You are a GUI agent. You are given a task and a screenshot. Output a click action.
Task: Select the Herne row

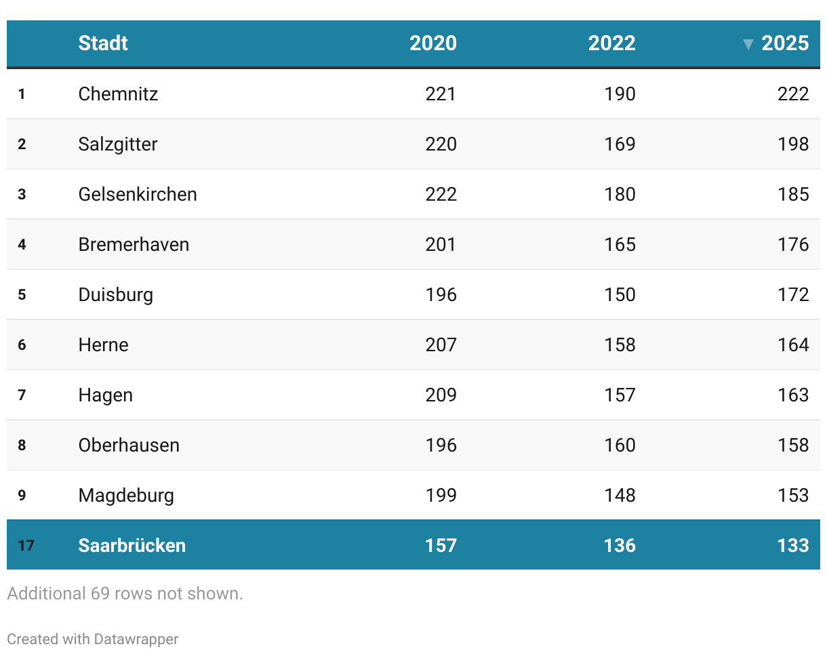click(x=413, y=344)
